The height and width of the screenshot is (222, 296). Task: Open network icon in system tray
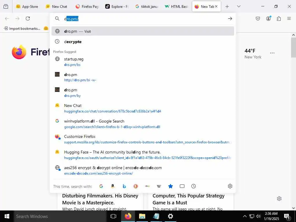252,216
